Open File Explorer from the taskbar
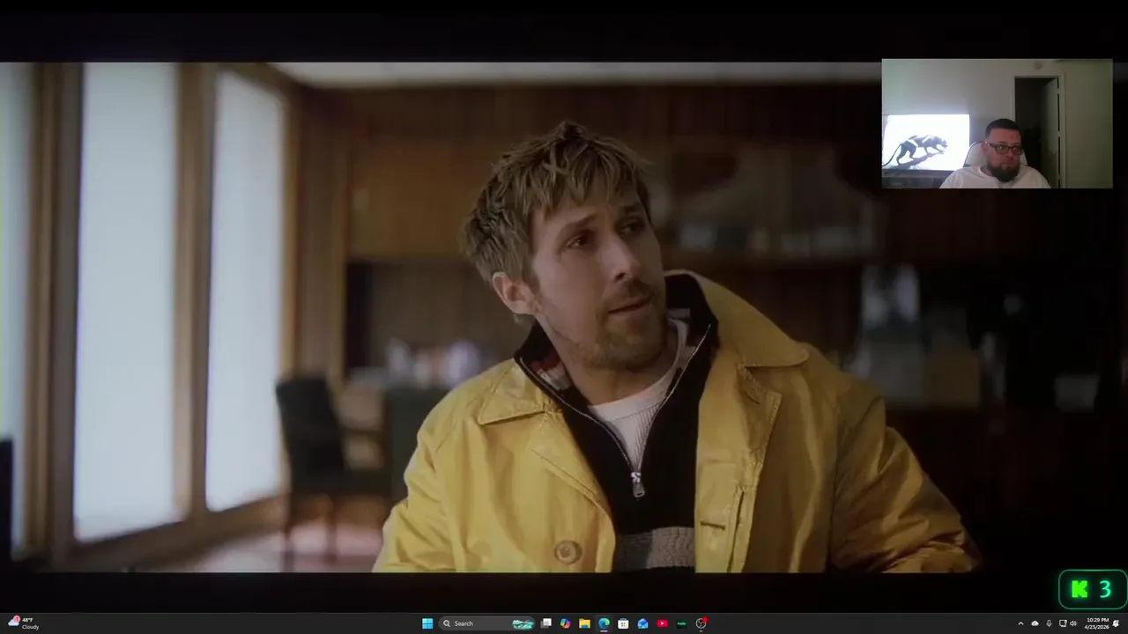This screenshot has height=634, width=1128. tap(584, 623)
